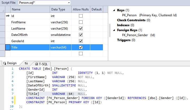Switch to the T-SQL tab
Viewport: 190px width, 110px height.
pos(41,64)
